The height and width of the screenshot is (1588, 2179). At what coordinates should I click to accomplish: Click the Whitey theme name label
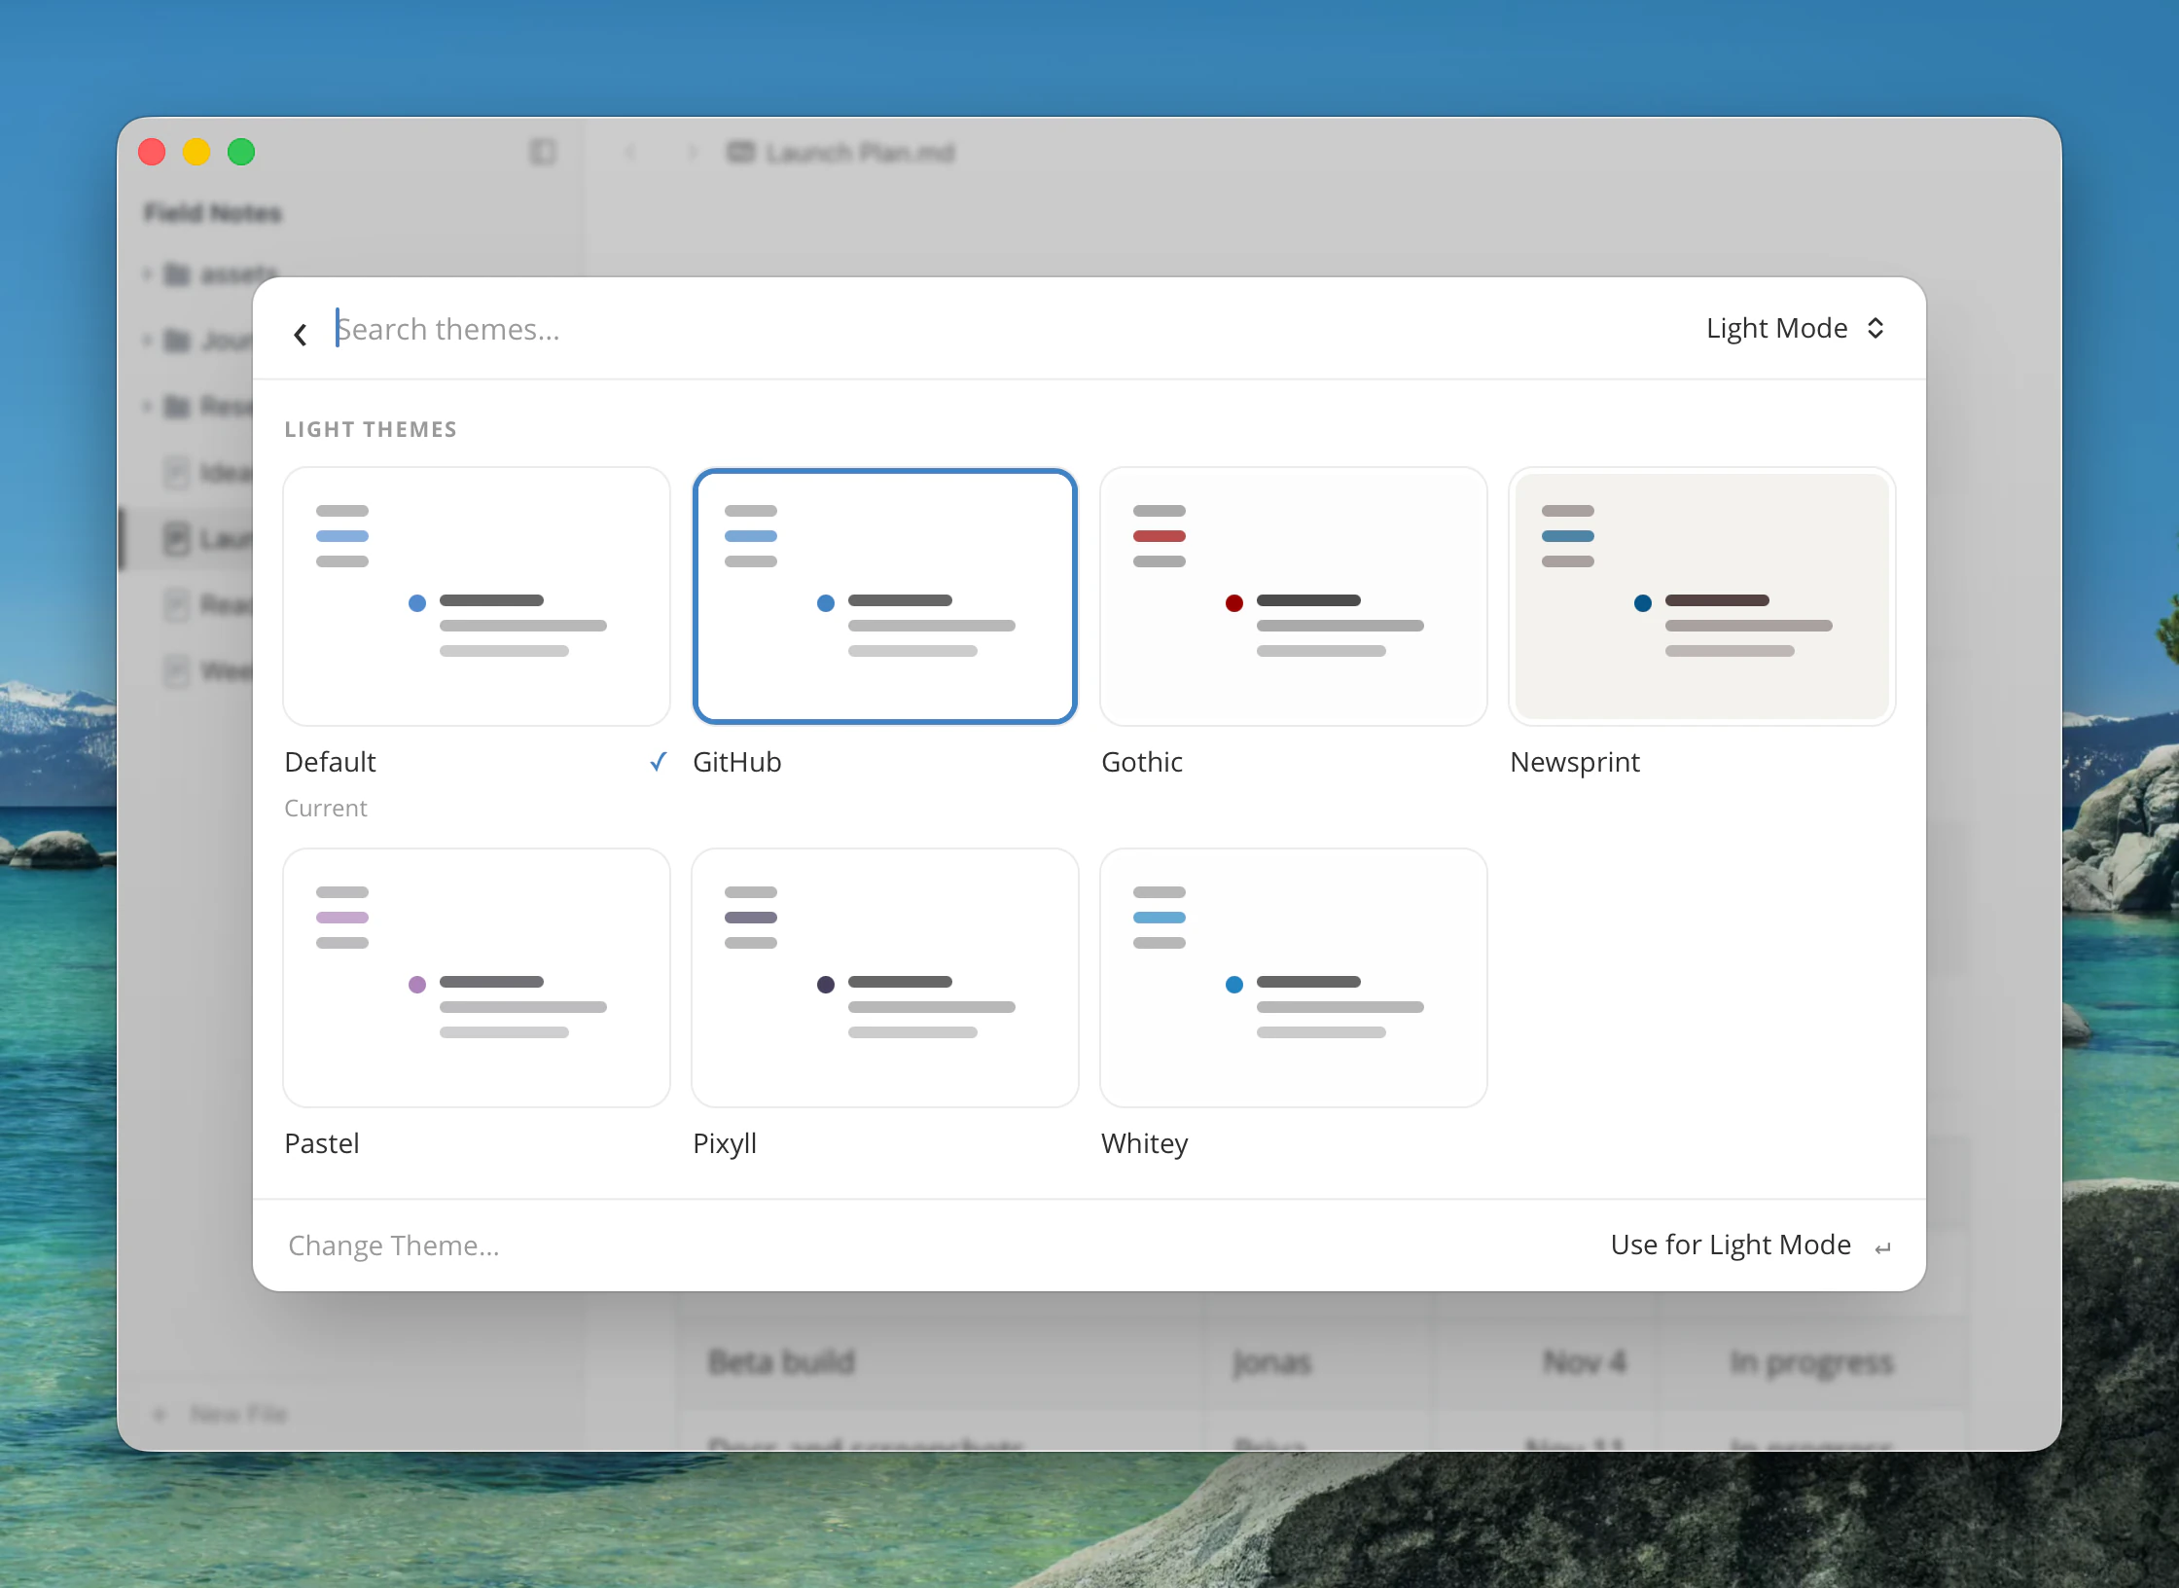coord(1145,1143)
